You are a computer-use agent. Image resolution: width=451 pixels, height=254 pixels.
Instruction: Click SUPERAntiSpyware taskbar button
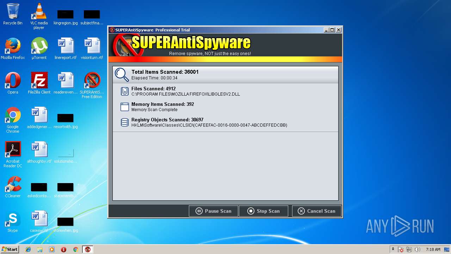tap(88, 249)
